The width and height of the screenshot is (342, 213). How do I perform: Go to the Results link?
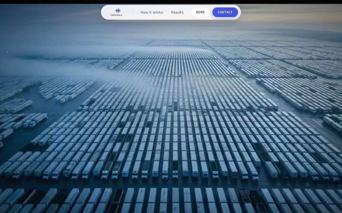(x=177, y=12)
